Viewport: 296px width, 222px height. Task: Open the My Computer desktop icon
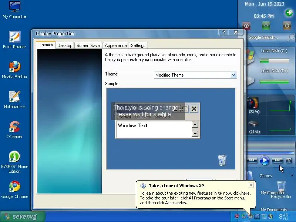pos(14,10)
